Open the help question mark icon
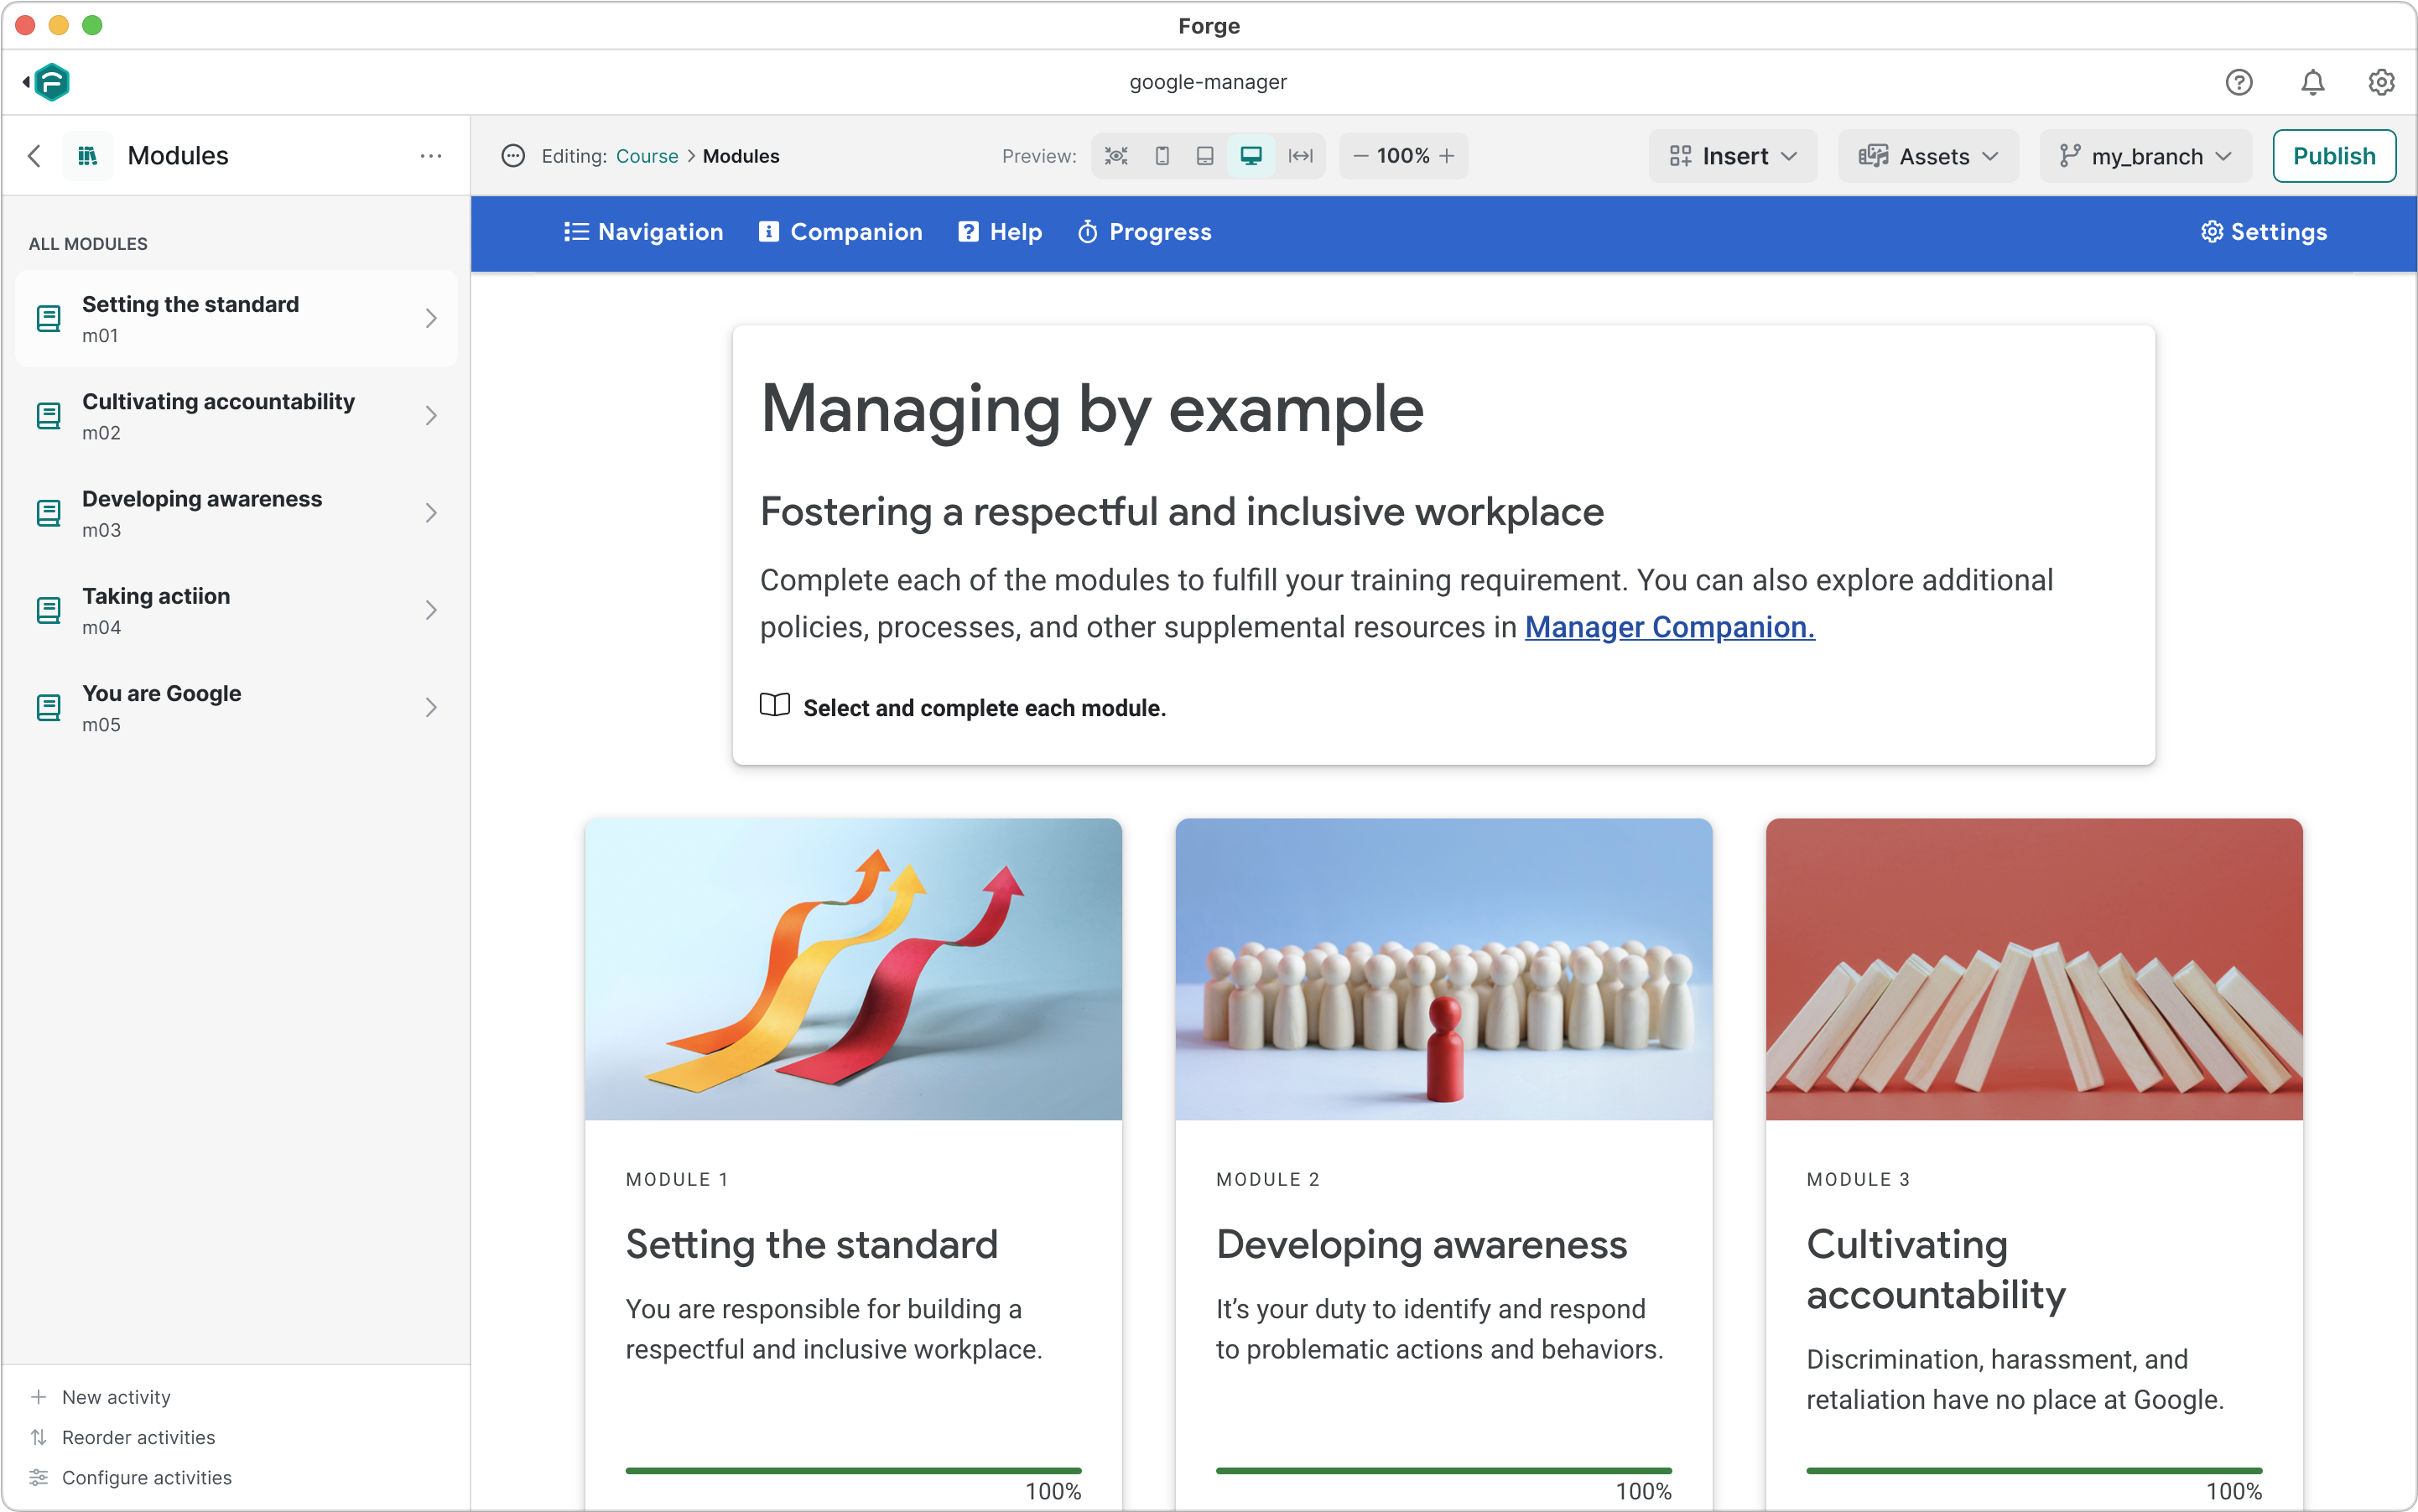 tap(2238, 82)
